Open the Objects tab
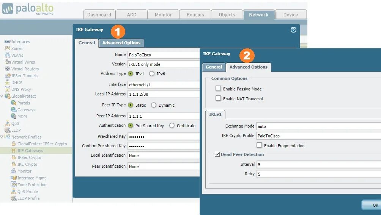Viewport: 381px width, 215px height. point(227,14)
